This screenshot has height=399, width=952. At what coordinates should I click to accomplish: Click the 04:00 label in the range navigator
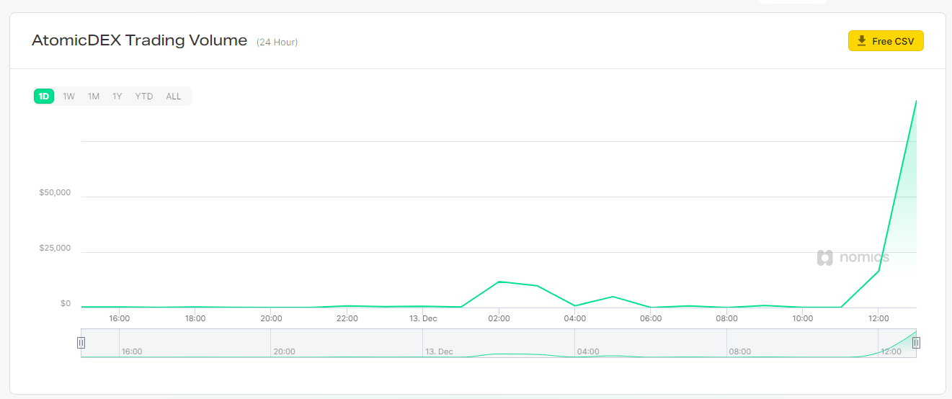[x=588, y=351]
